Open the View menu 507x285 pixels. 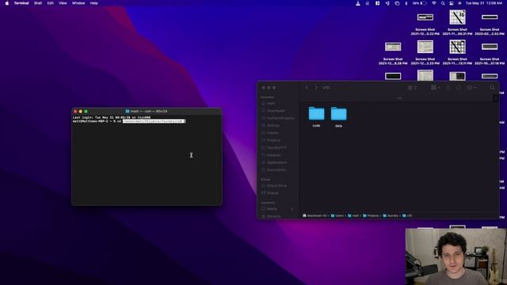(63, 3)
